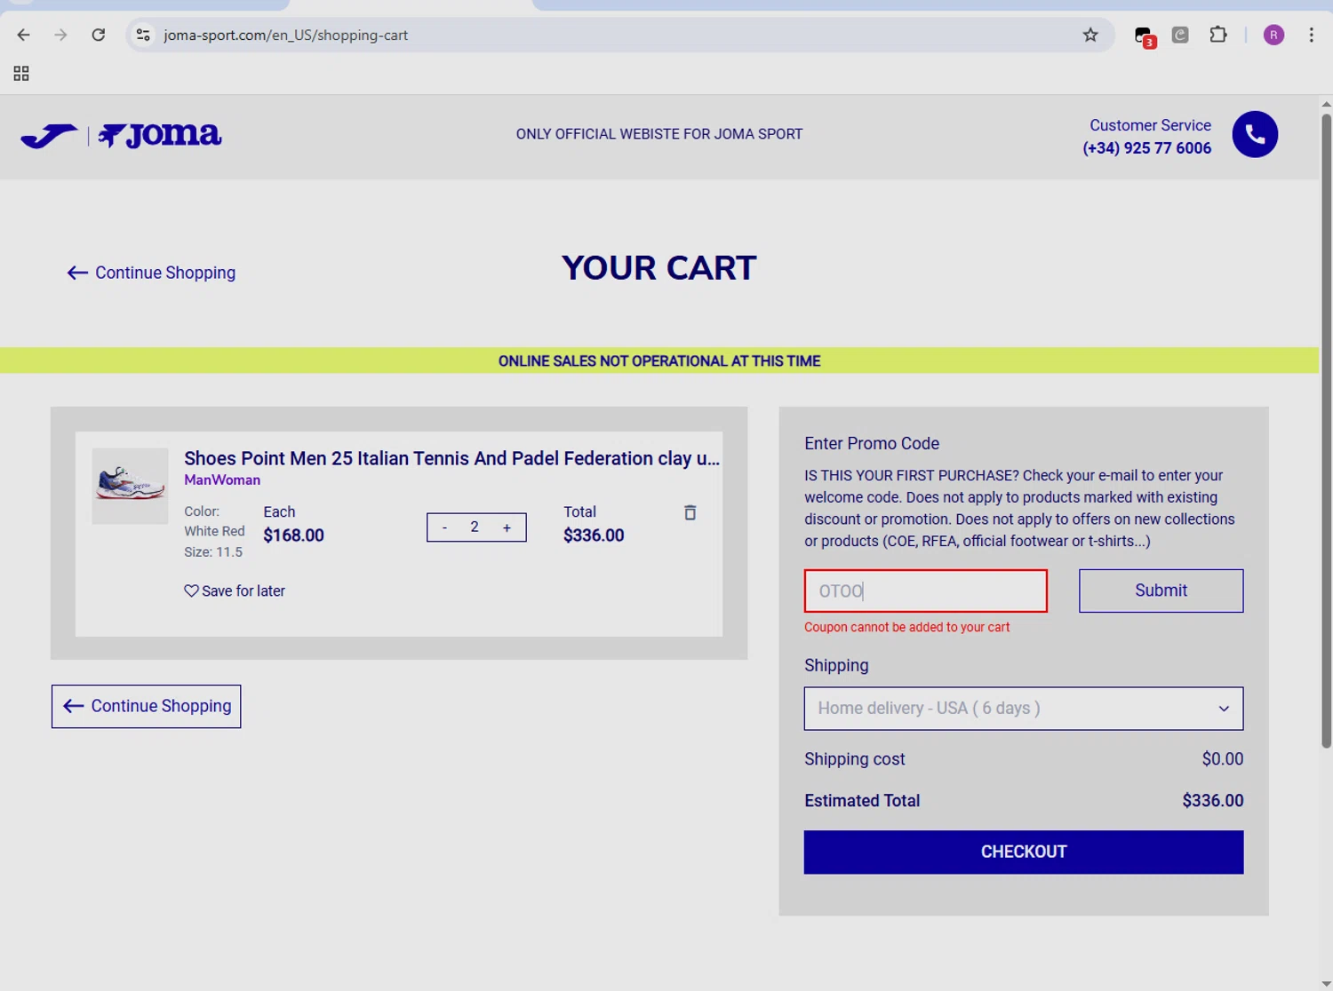
Task: Increase quantity with plus button
Action: pyautogui.click(x=507, y=527)
